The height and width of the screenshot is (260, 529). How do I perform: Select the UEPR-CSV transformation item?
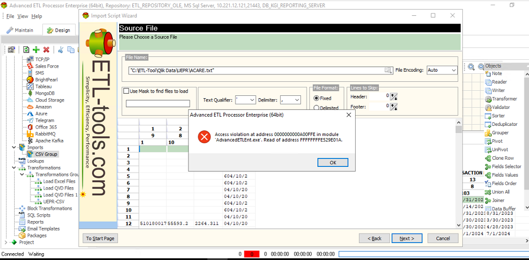coord(54,201)
